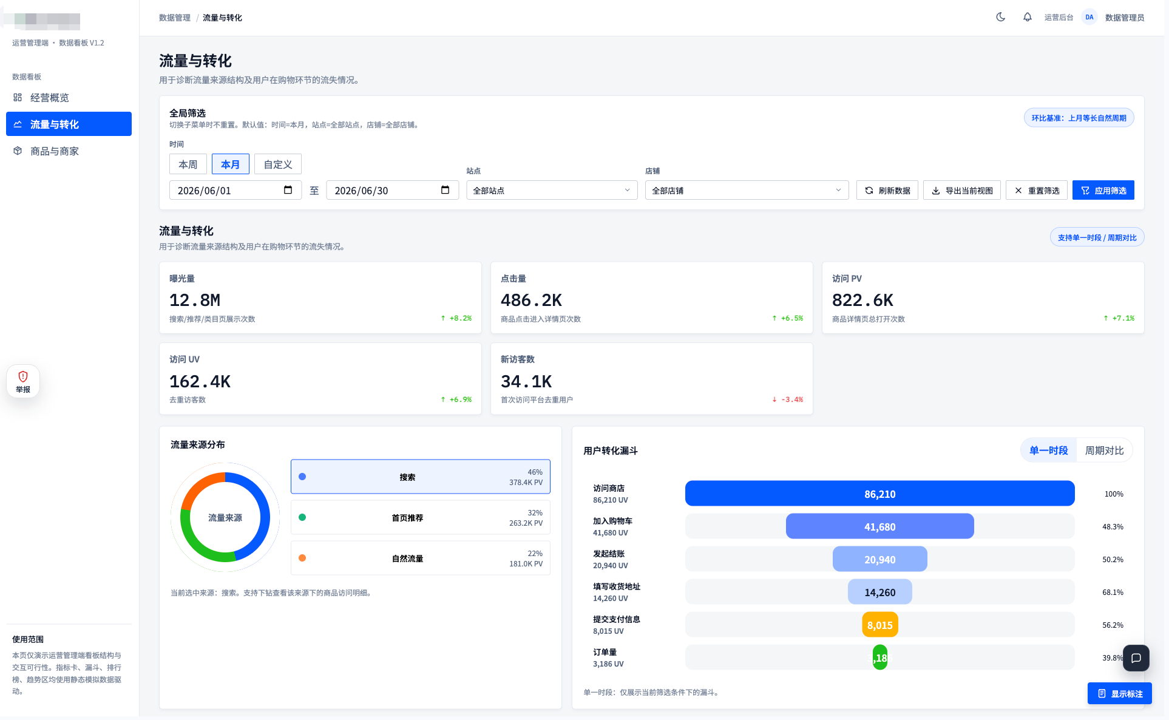Image resolution: width=1169 pixels, height=720 pixels.
Task: Select the 本周 time range option
Action: [x=188, y=164]
